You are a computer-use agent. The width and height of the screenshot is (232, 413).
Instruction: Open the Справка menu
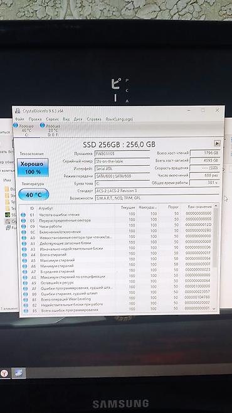coord(94,119)
